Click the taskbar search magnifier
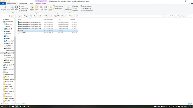 (x=5, y=107)
